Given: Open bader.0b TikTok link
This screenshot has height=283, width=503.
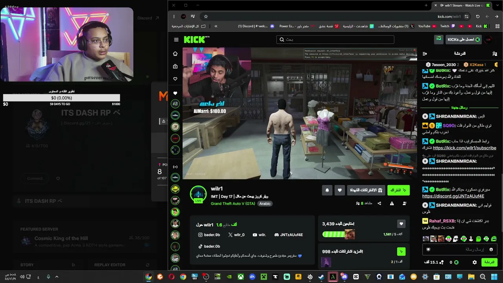Looking at the screenshot, I should [209, 246].
